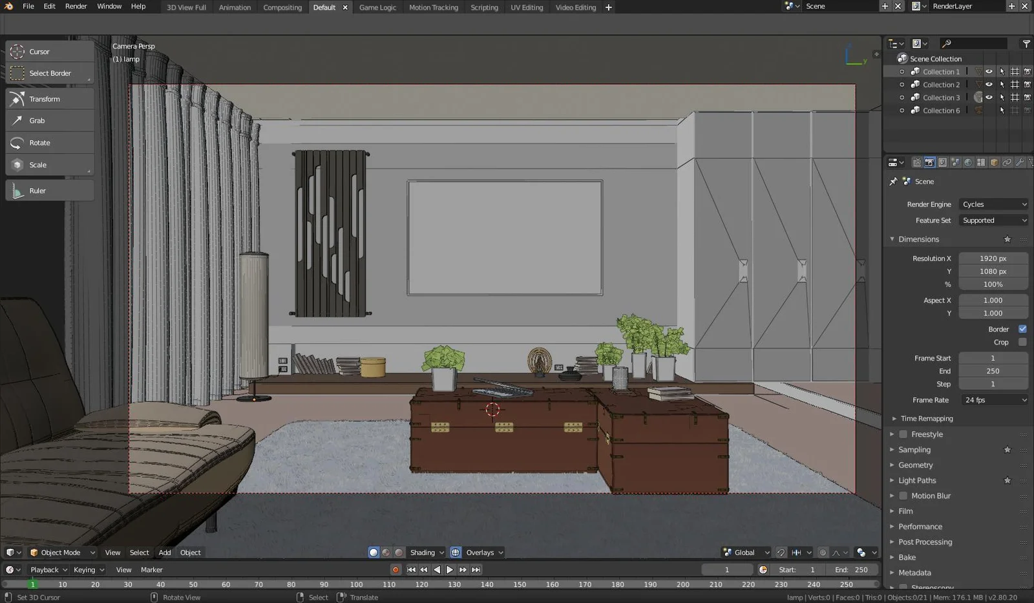Viewport: 1034px width, 603px height.
Task: Toggle solid viewport shading sphere icon
Action: 374,552
